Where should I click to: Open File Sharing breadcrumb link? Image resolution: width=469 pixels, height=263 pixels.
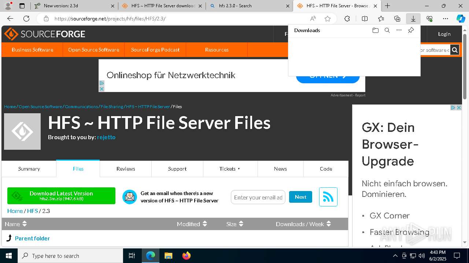112,107
